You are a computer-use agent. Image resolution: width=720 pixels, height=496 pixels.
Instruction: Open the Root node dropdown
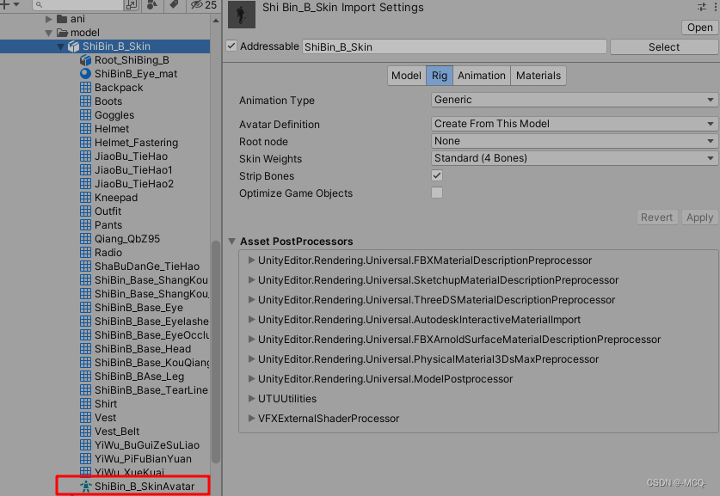[x=574, y=141]
